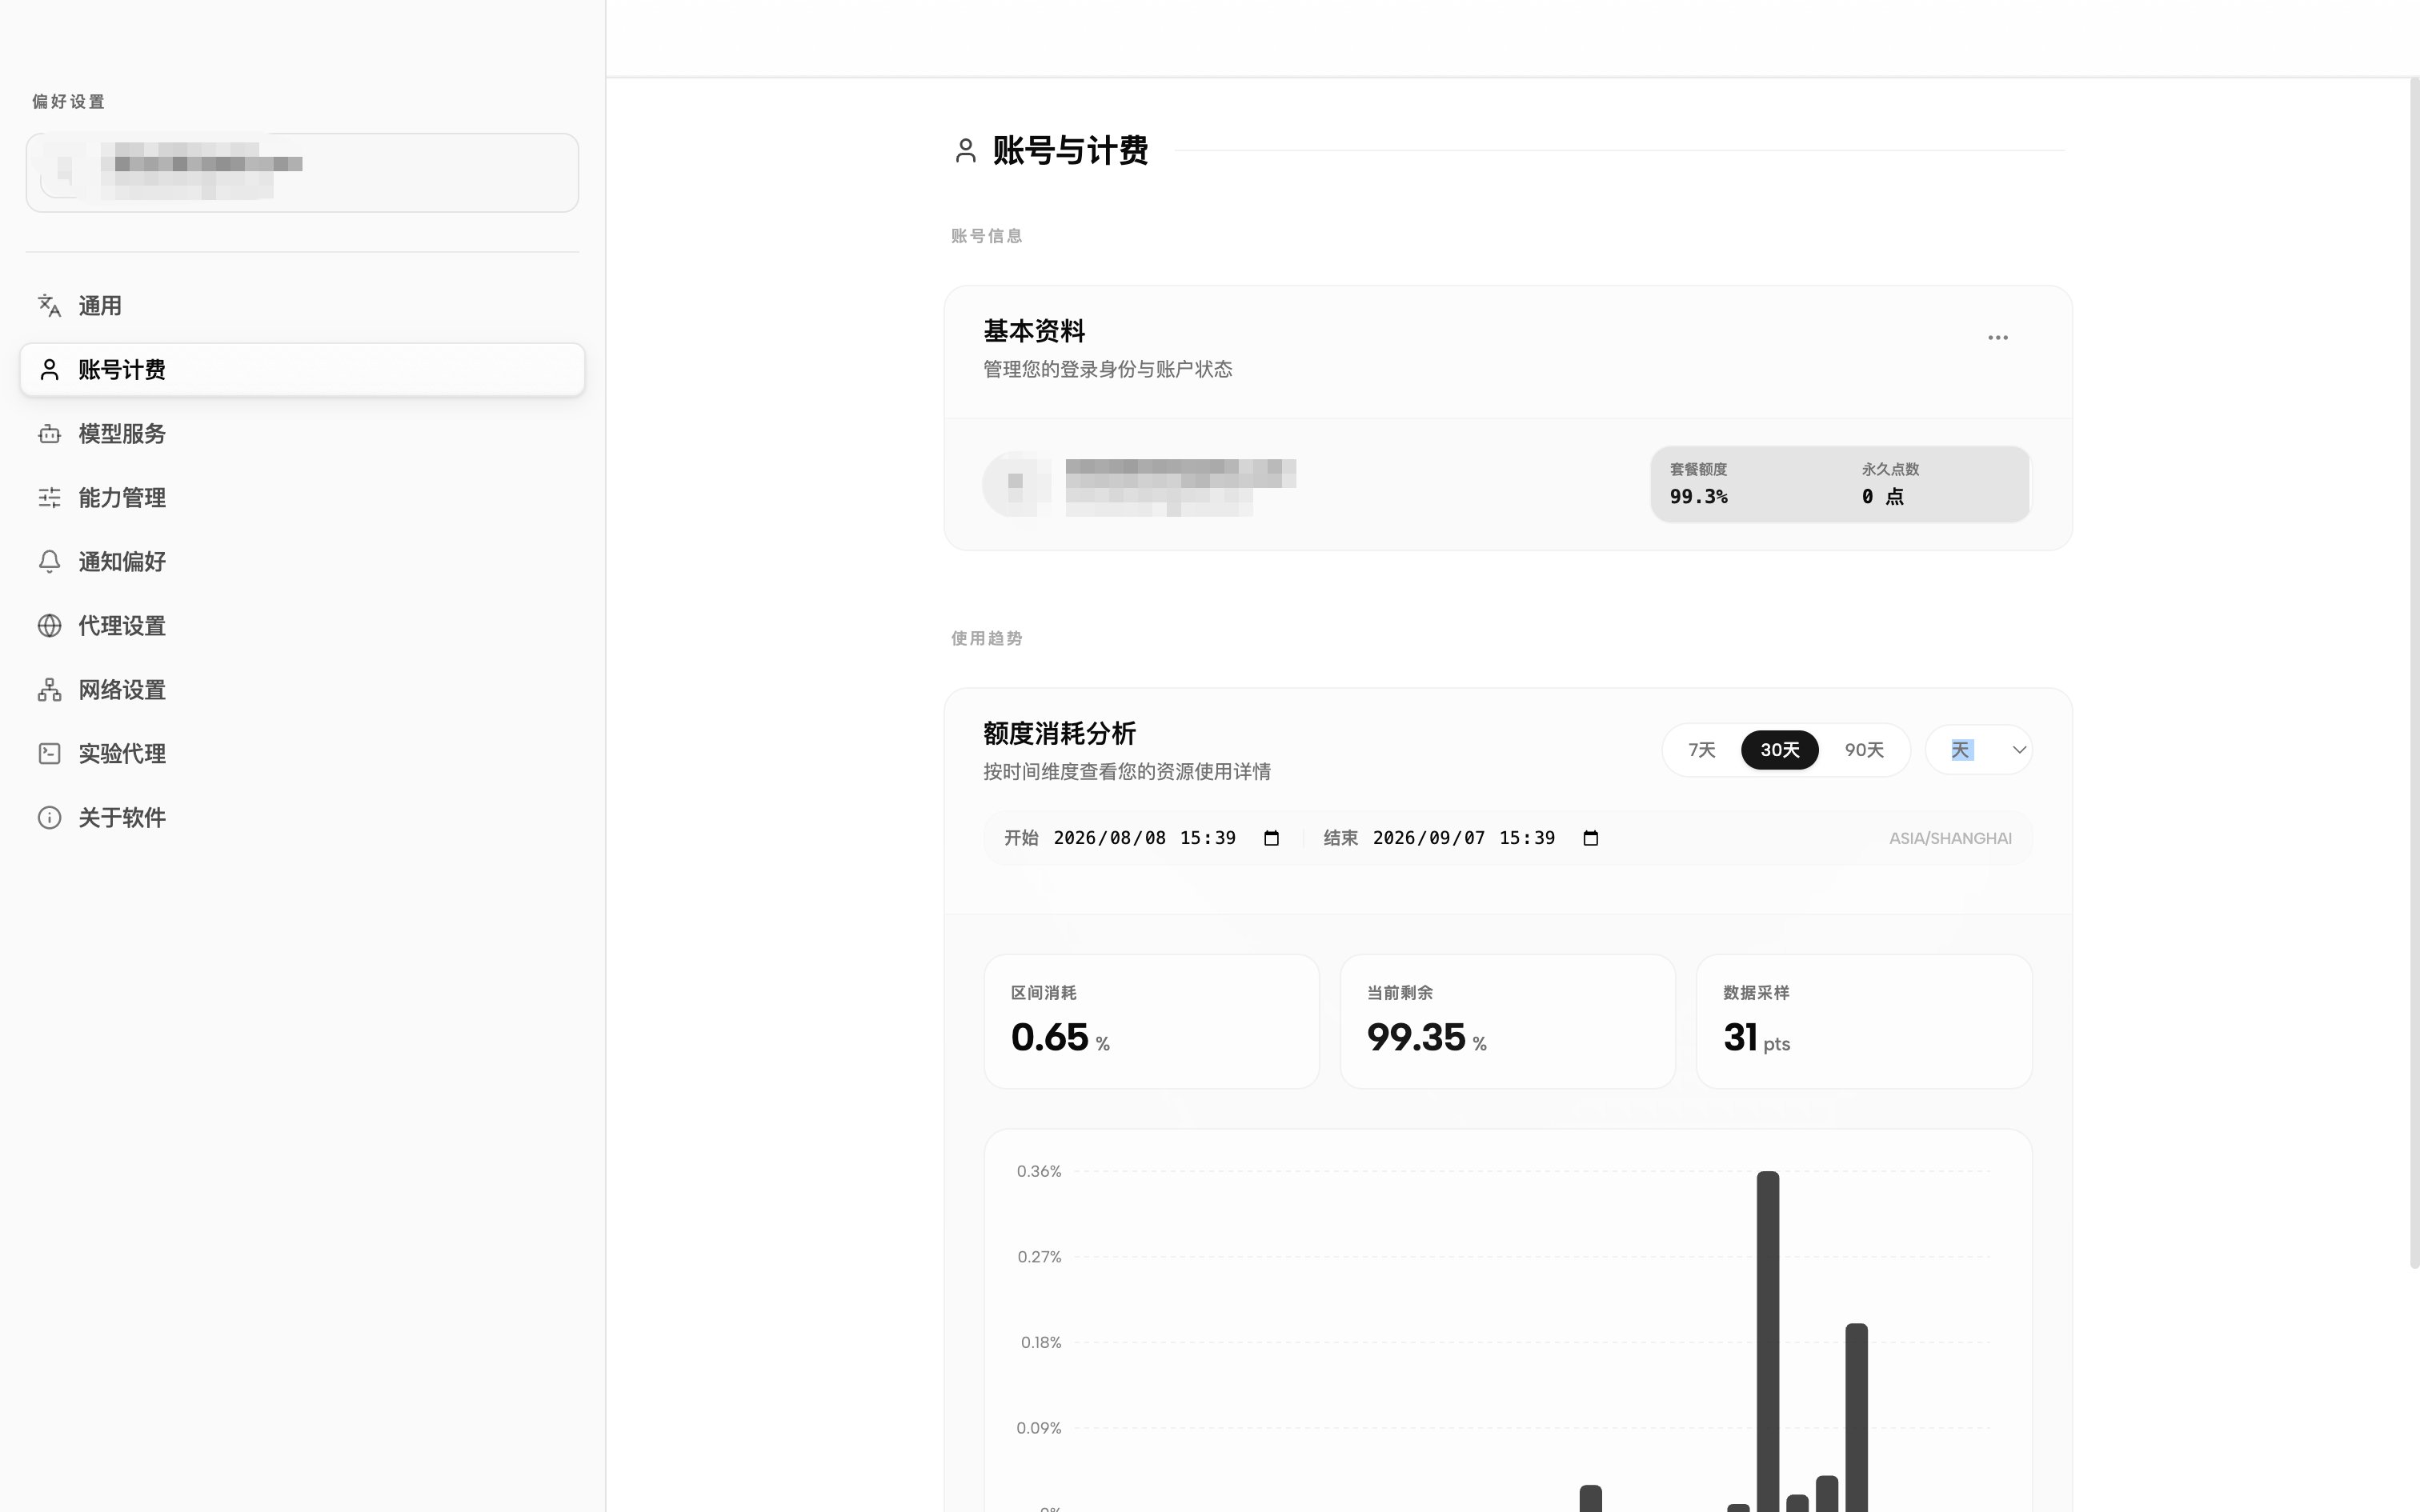Click the 区间消耗 0.65 % stat
The image size is (2420, 1512).
tap(1151, 1021)
